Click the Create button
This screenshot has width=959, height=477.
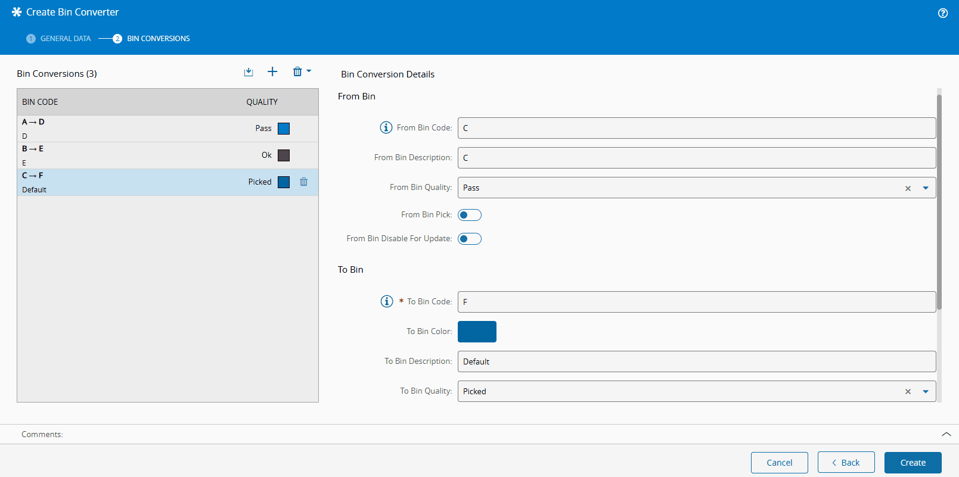click(913, 463)
